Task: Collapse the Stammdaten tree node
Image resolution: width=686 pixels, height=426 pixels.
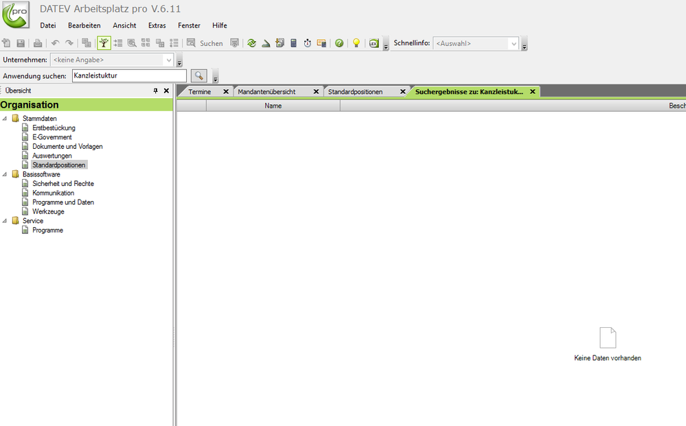Action: point(5,119)
